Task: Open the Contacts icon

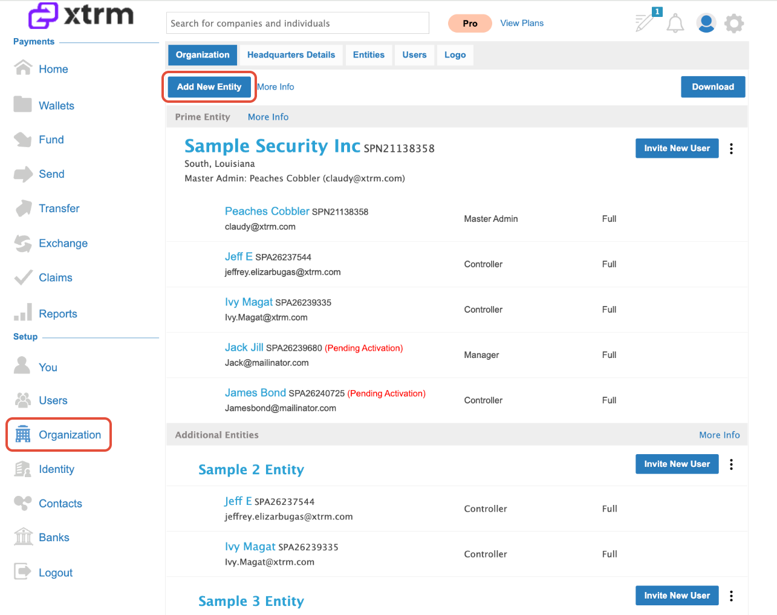Action: [23, 503]
